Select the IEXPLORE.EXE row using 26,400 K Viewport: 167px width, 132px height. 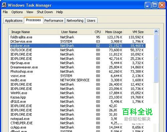[x=78, y=84]
